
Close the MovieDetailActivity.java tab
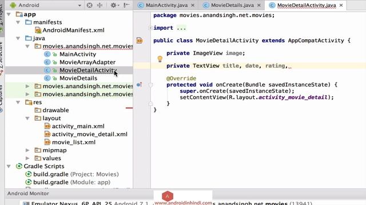[x=341, y=5]
